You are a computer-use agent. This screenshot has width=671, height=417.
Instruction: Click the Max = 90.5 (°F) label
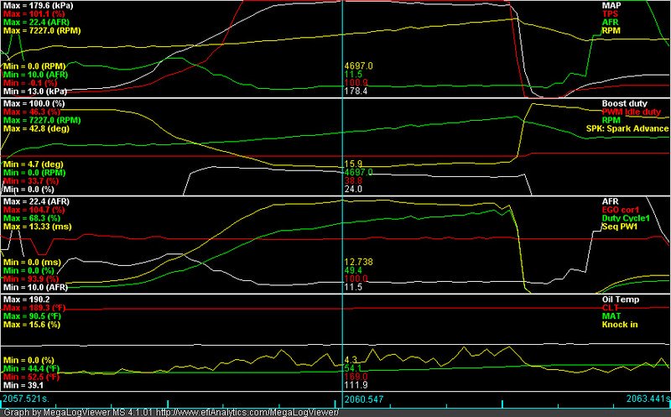point(32,316)
